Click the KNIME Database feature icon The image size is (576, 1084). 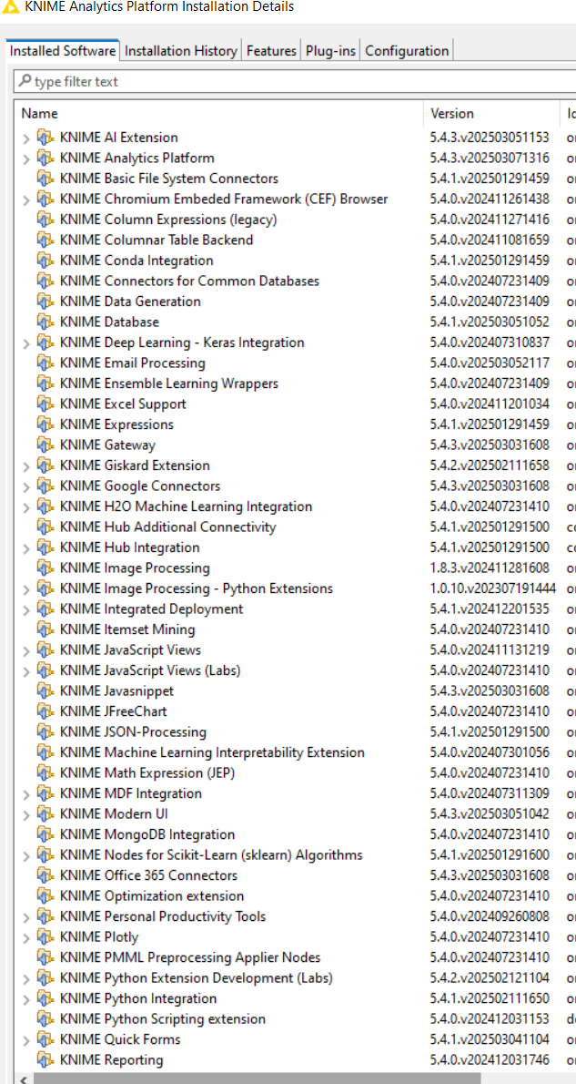pyautogui.click(x=45, y=322)
